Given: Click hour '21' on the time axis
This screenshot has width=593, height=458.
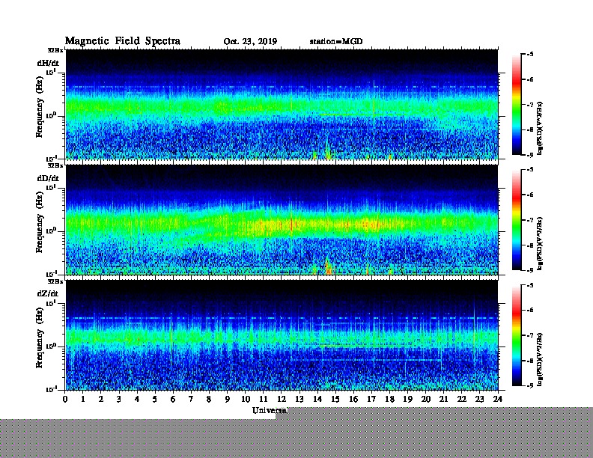Looking at the screenshot, I should [x=443, y=399].
